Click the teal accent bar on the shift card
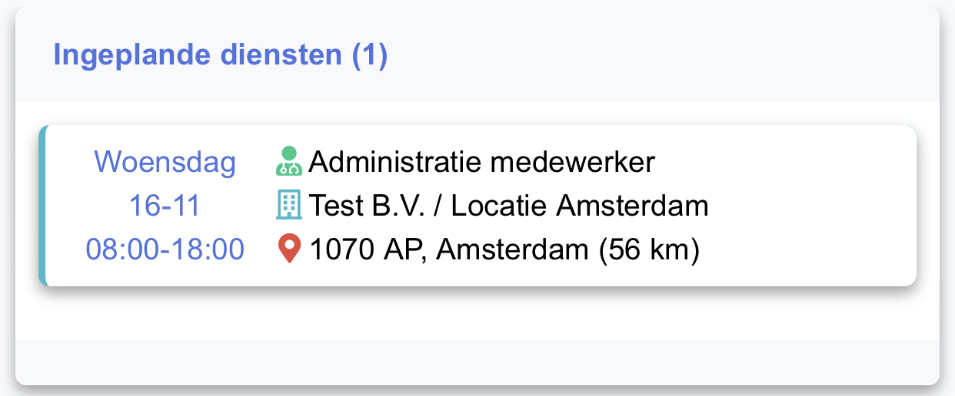The height and width of the screenshot is (396, 955). [42, 205]
